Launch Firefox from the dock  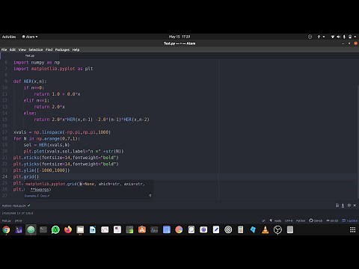[68, 229]
